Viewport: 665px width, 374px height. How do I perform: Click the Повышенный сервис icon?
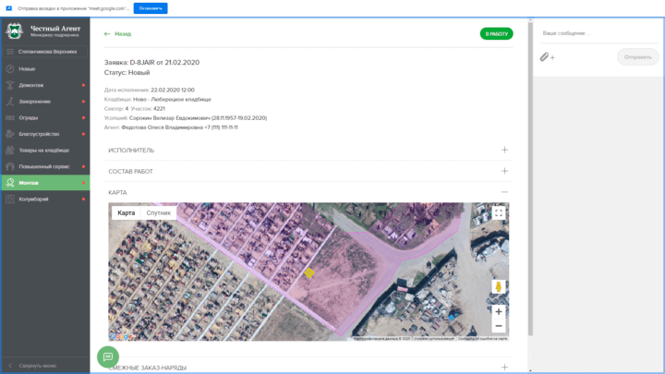10,166
